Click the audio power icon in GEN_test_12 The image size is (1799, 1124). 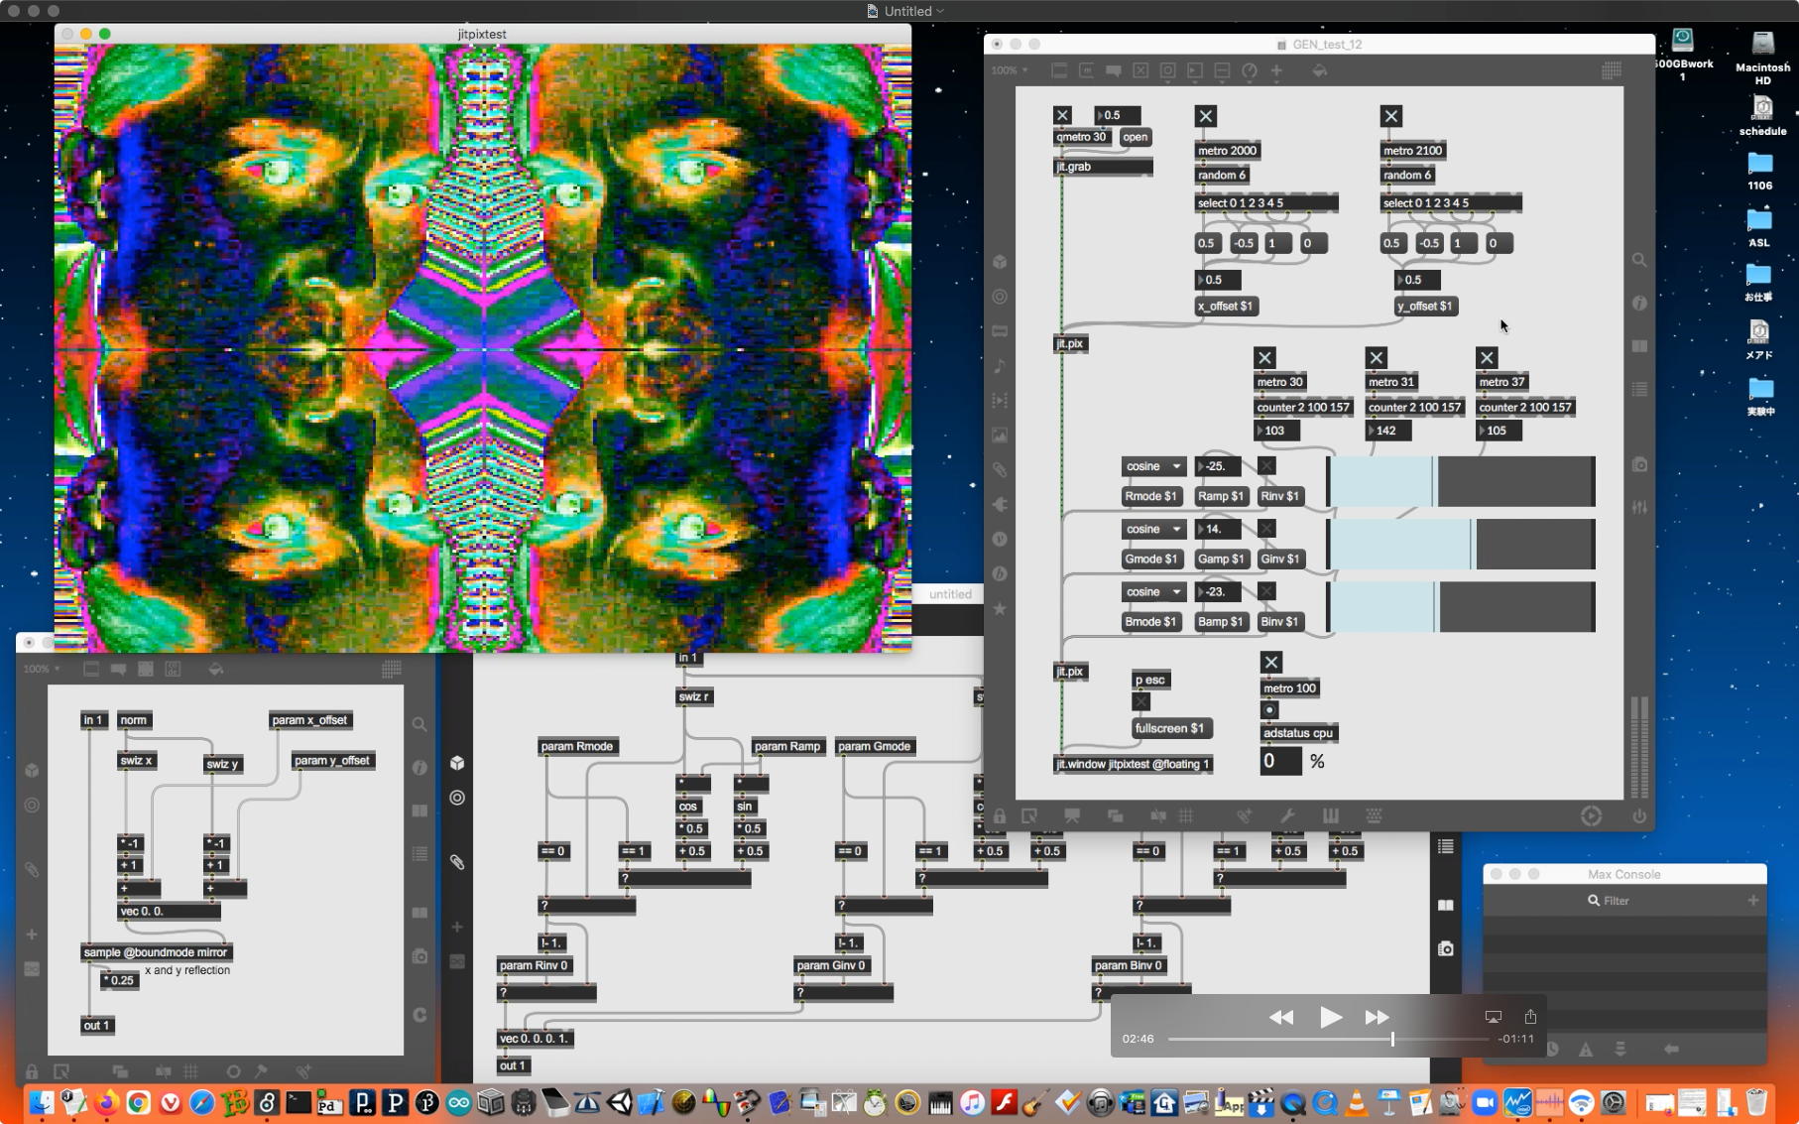1639,815
